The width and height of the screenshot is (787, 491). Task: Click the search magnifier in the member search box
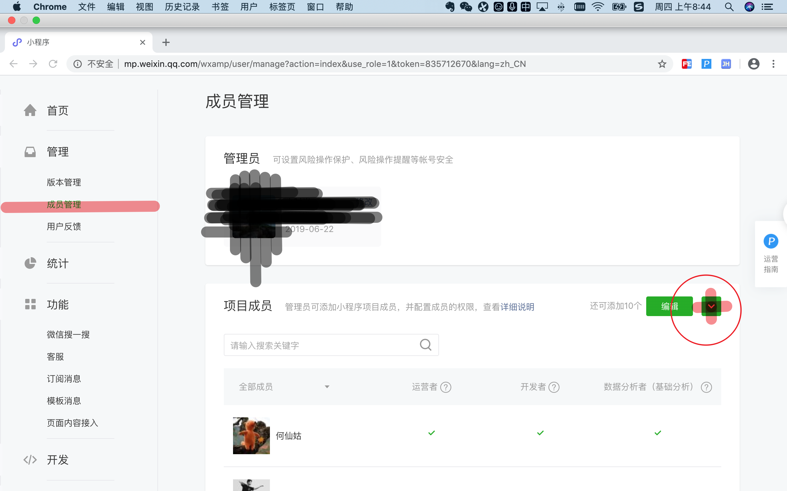point(425,345)
